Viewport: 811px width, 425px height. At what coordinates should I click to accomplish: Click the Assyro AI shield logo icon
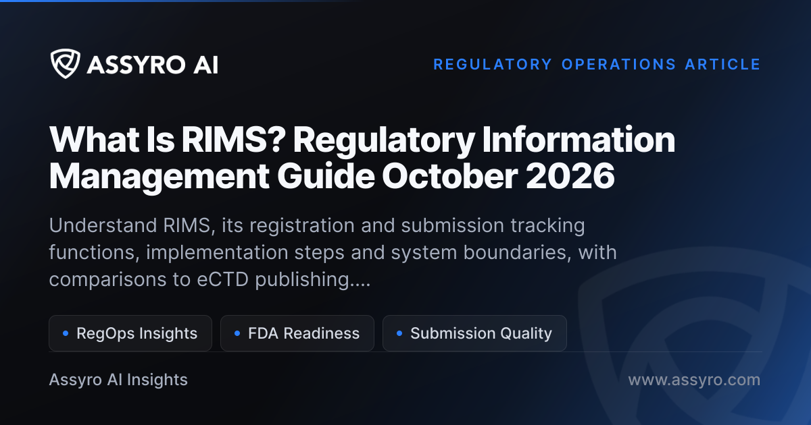pos(64,64)
